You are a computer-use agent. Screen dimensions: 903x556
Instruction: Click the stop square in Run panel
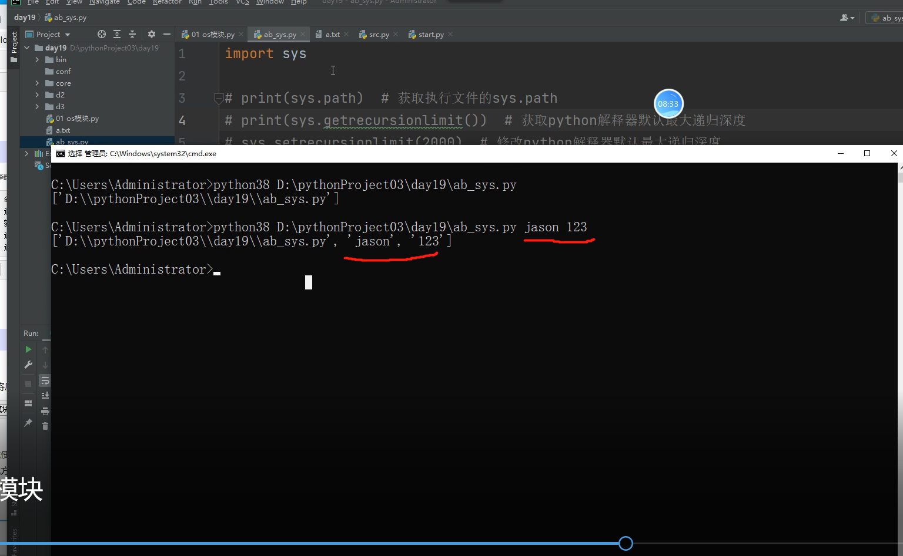28,383
